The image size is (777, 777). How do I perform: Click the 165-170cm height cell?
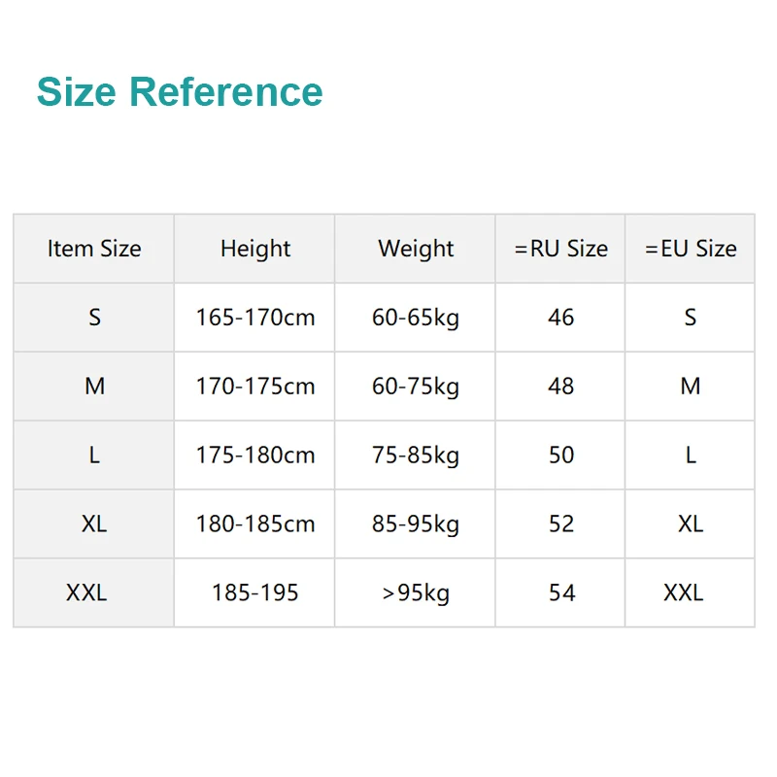tap(255, 318)
